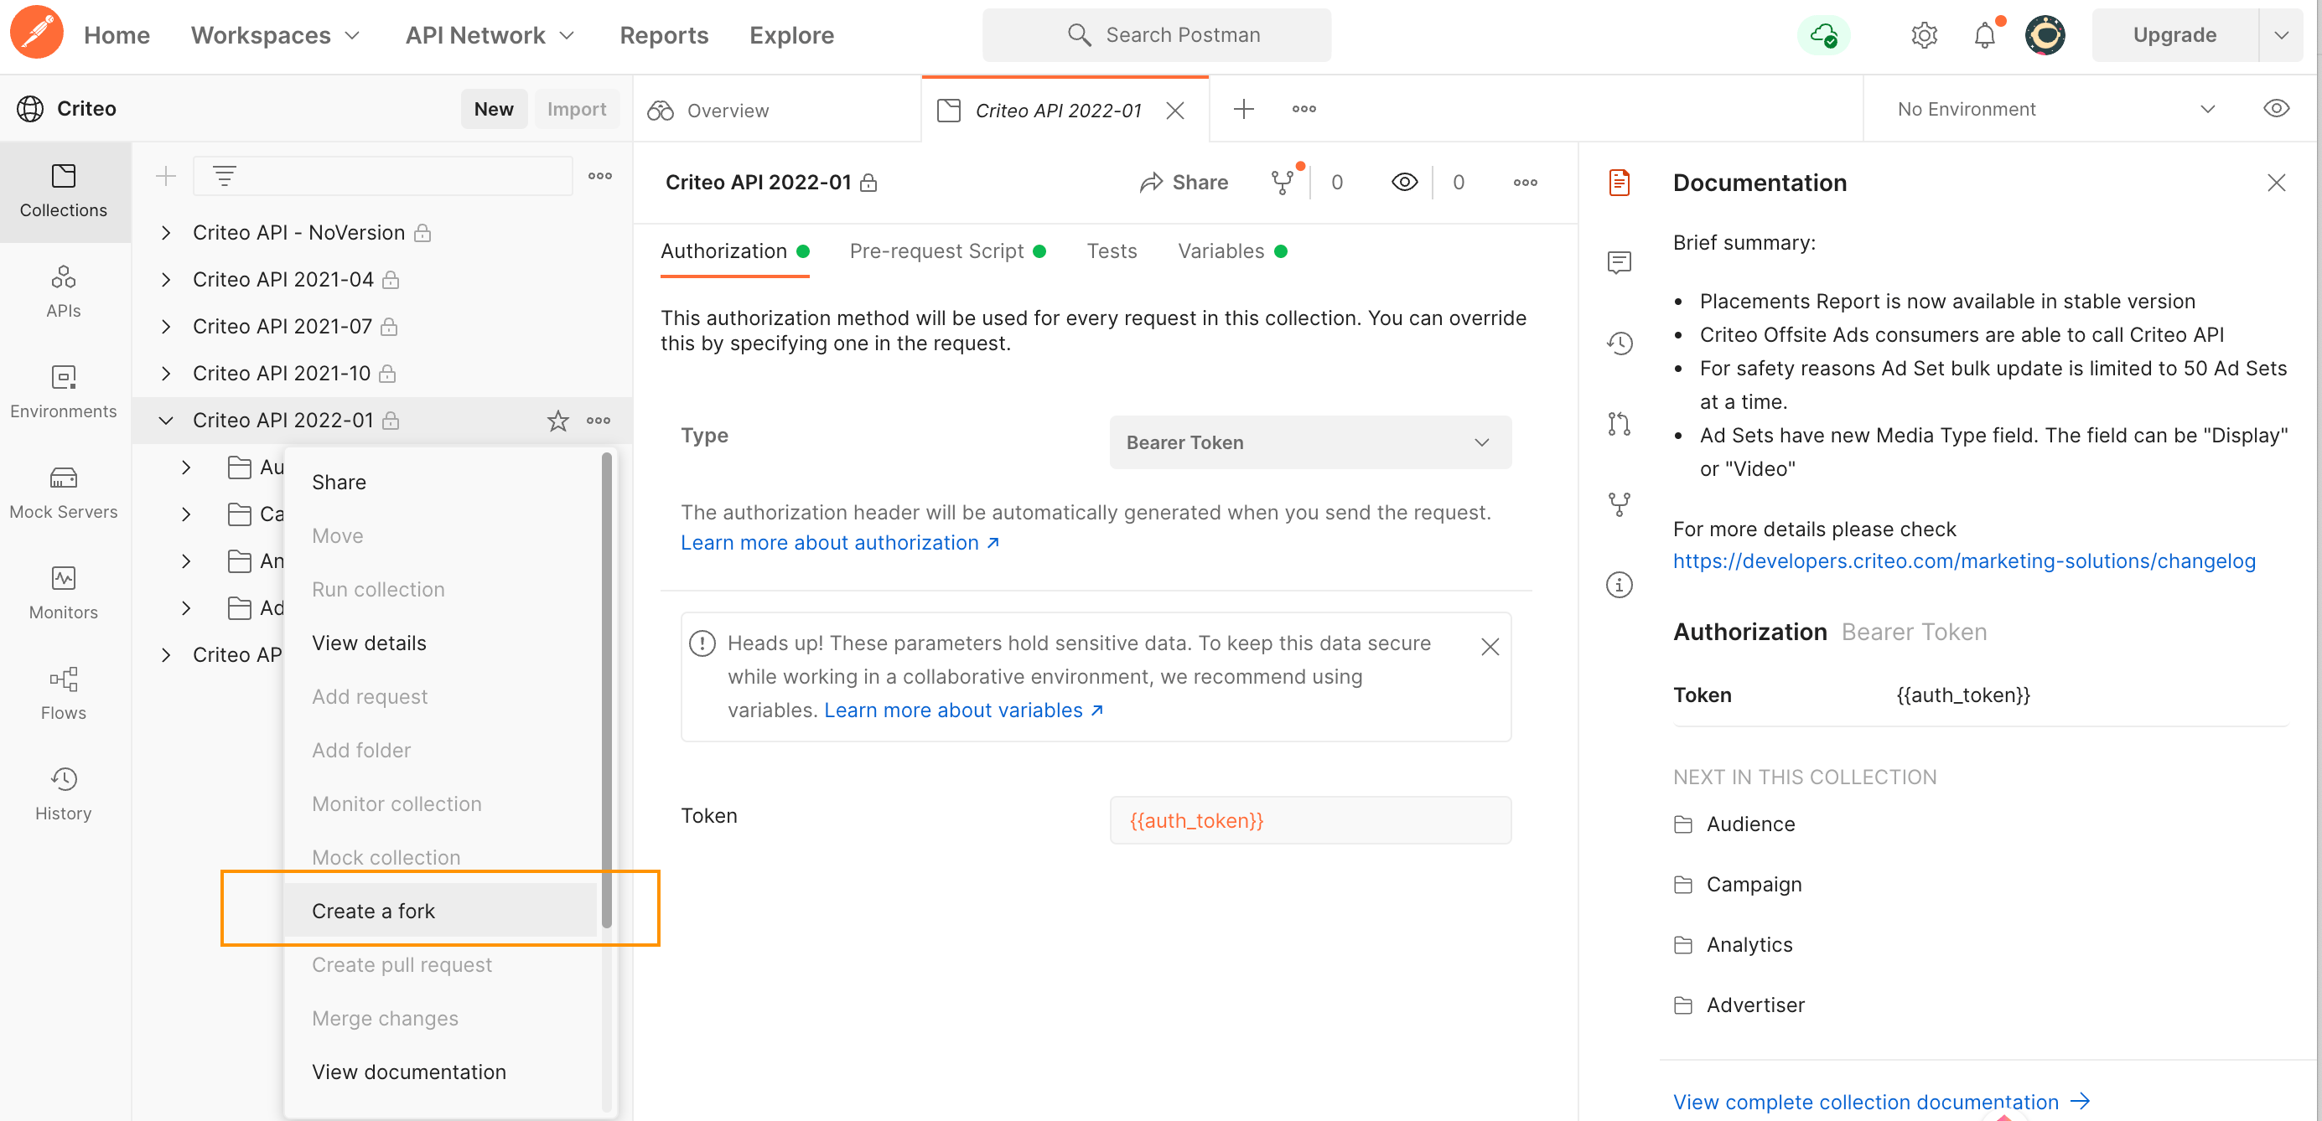The height and width of the screenshot is (1121, 2322).
Task: Open the Collections sidebar section
Action: tap(64, 190)
